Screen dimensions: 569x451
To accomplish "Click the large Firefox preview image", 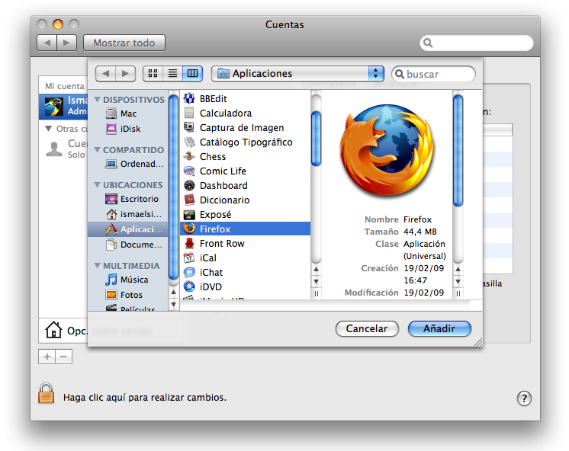I will pos(387,150).
